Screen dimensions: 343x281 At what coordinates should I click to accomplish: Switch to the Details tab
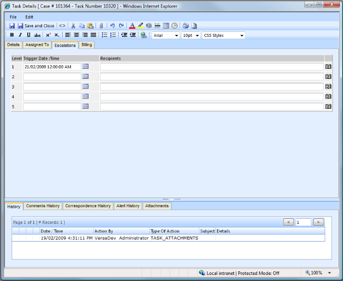pyautogui.click(x=13, y=45)
